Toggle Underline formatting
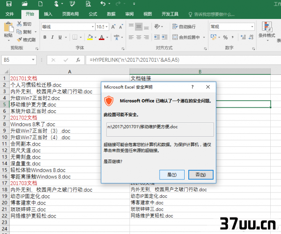The width and height of the screenshot is (281, 234). (x=60, y=37)
